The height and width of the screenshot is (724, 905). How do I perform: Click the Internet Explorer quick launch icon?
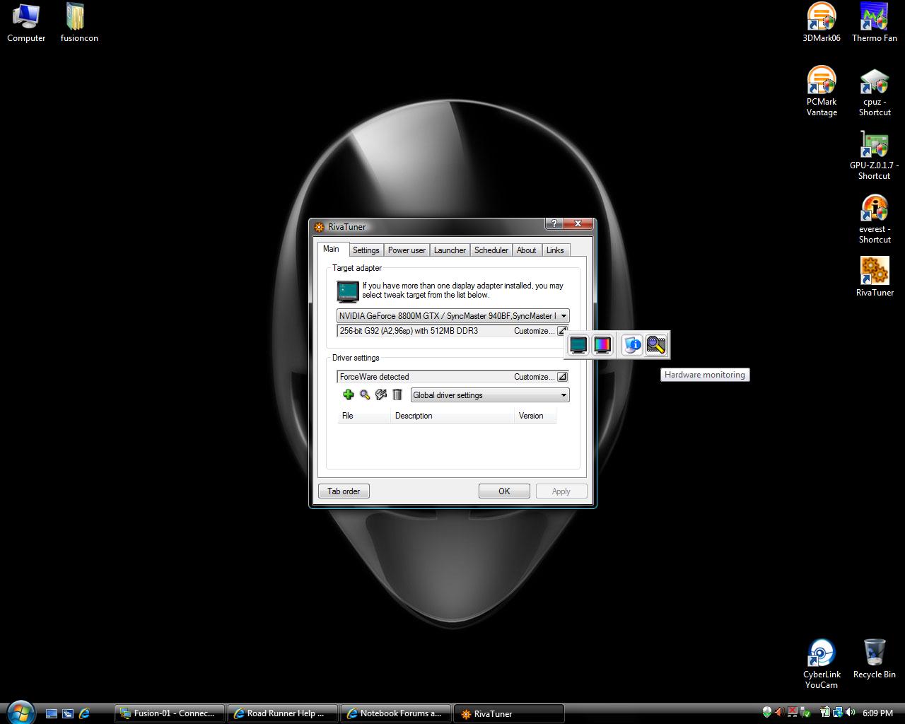click(85, 713)
